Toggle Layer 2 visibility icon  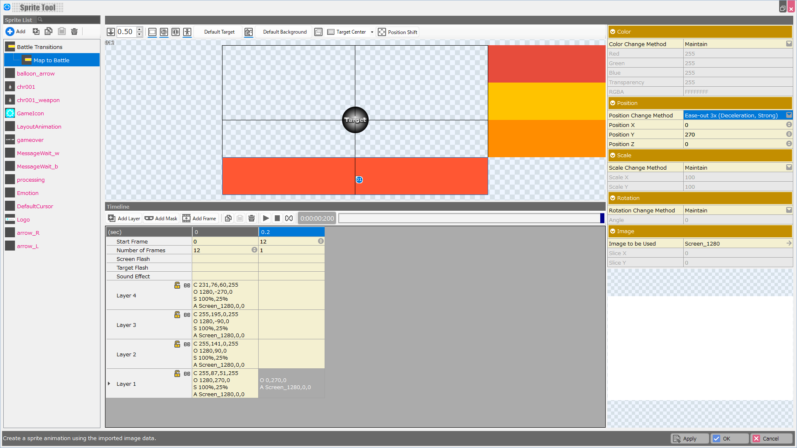point(187,344)
